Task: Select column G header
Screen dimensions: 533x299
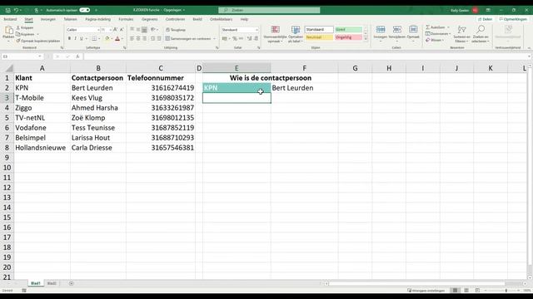Action: click(x=355, y=68)
